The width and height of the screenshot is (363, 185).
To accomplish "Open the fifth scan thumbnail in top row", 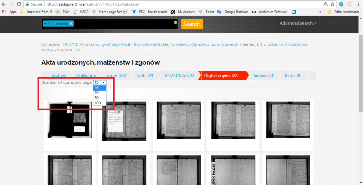I will click(x=288, y=120).
